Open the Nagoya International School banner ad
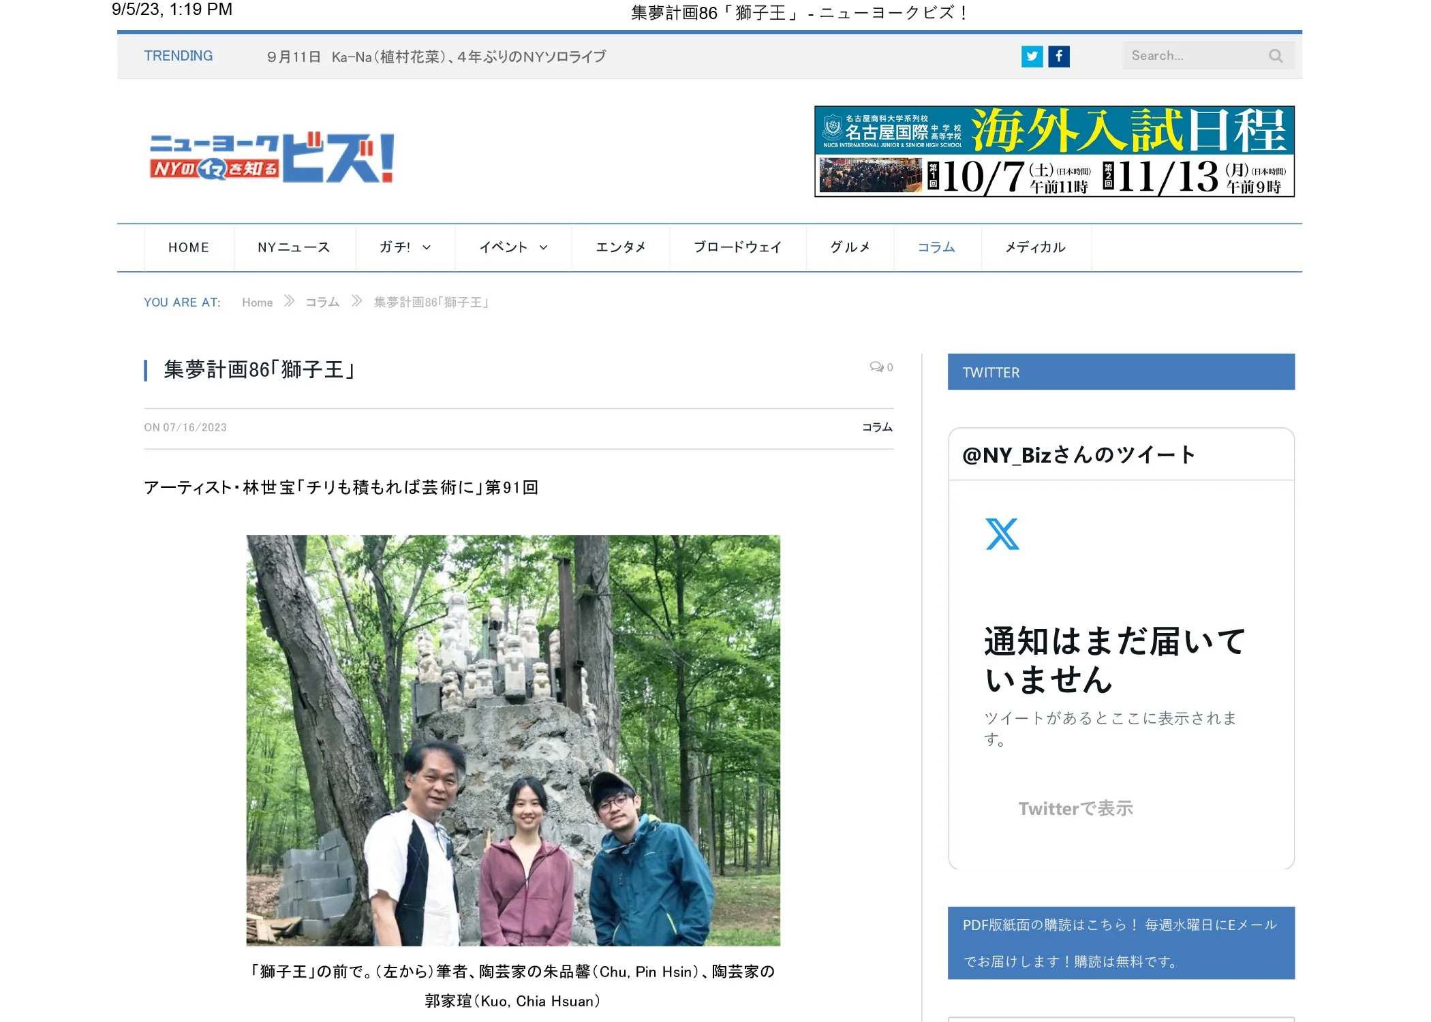Image resolution: width=1431 pixels, height=1022 pixels. [x=1054, y=151]
